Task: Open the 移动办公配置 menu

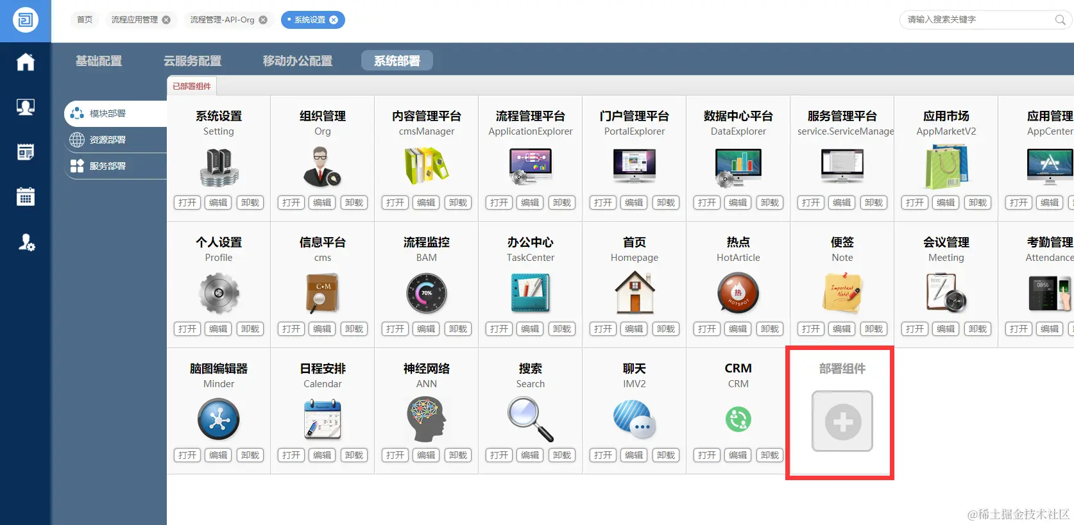Action: pyautogui.click(x=298, y=61)
